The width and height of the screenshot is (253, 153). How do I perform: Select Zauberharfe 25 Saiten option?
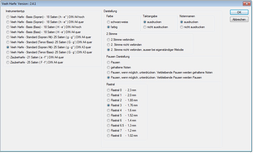tap(8, 62)
